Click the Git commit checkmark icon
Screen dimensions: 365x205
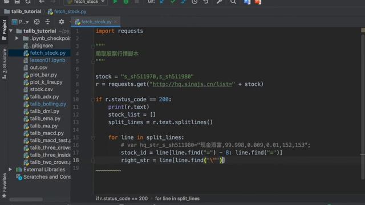pyautogui.click(x=173, y=2)
